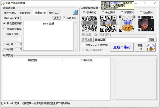Select the 手动定位数据 radio option
The image size is (160, 108).
pos(5,29)
